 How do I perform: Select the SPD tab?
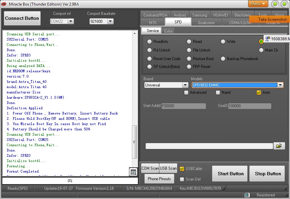pyautogui.click(x=178, y=22)
